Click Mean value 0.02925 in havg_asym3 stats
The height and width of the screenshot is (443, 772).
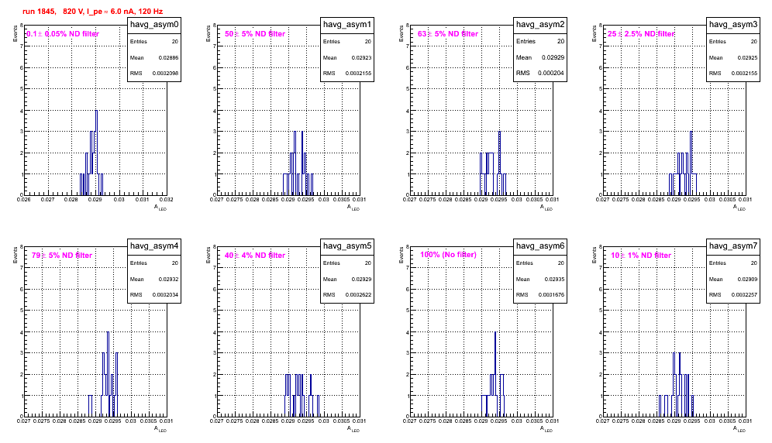[x=747, y=57]
